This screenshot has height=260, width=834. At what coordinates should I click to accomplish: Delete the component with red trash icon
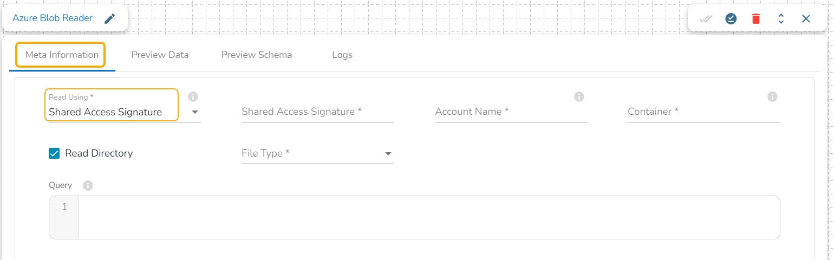756,19
